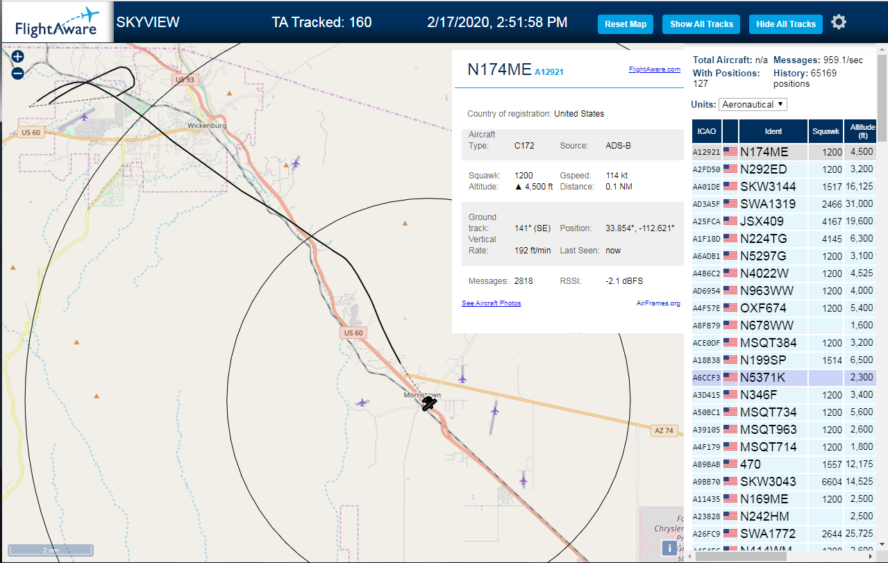Image resolution: width=888 pixels, height=563 pixels.
Task: Sort table by ICAO column
Action: click(707, 131)
